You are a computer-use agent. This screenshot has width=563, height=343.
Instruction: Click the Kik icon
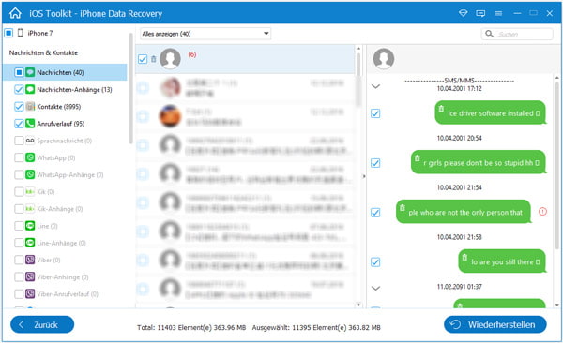[x=30, y=191]
